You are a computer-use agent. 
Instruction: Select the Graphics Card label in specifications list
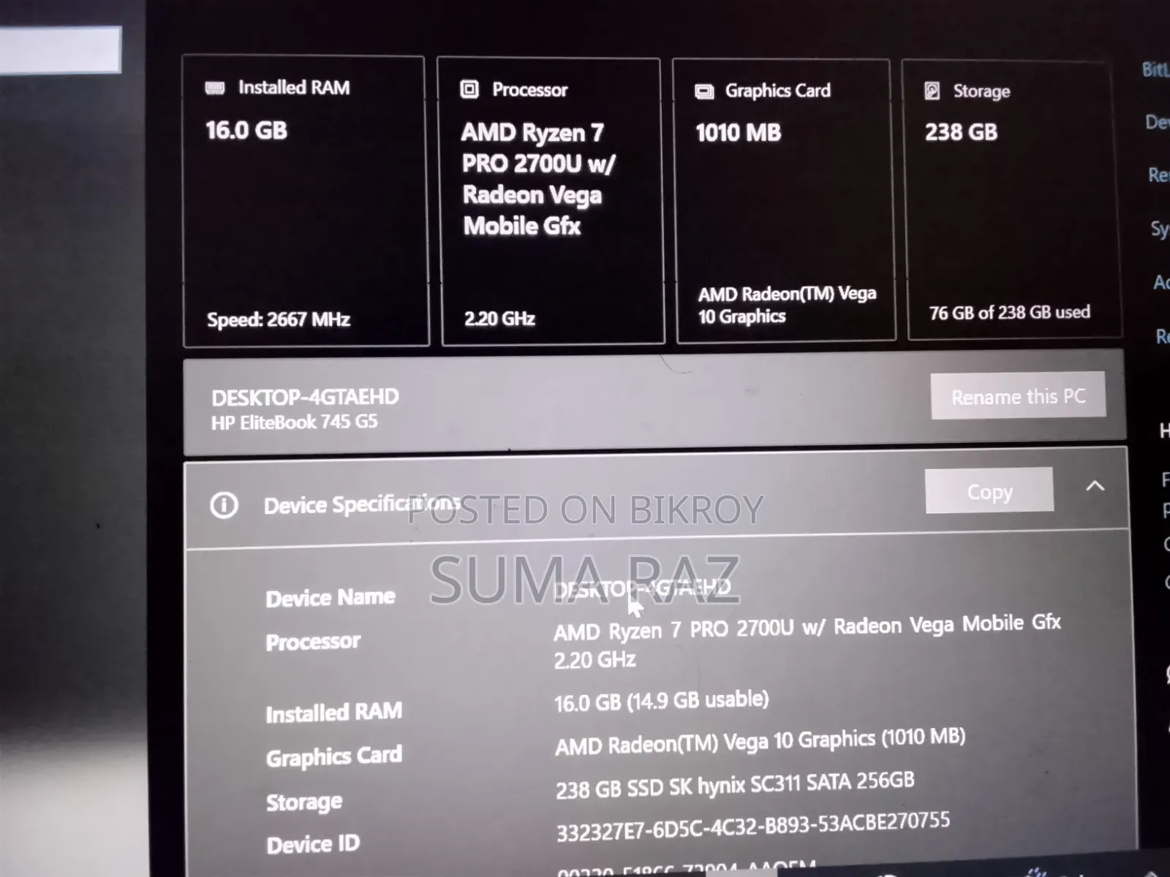(x=334, y=756)
